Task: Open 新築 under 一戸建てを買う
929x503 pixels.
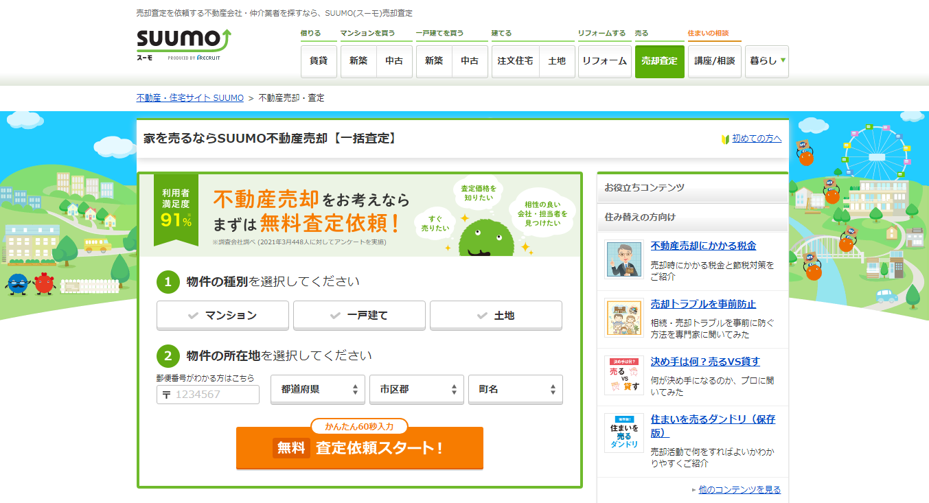Action: [434, 61]
